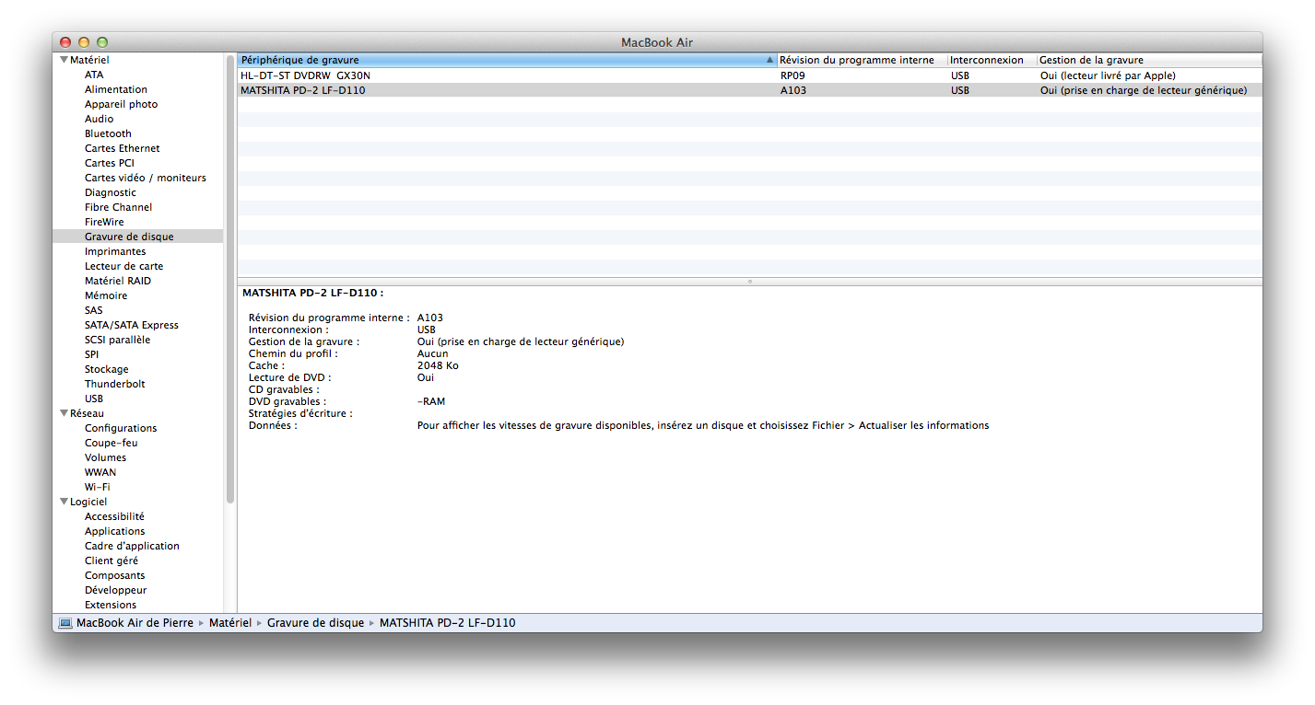Collapse the Logiciel section triangle
The image size is (1315, 705).
click(x=64, y=502)
